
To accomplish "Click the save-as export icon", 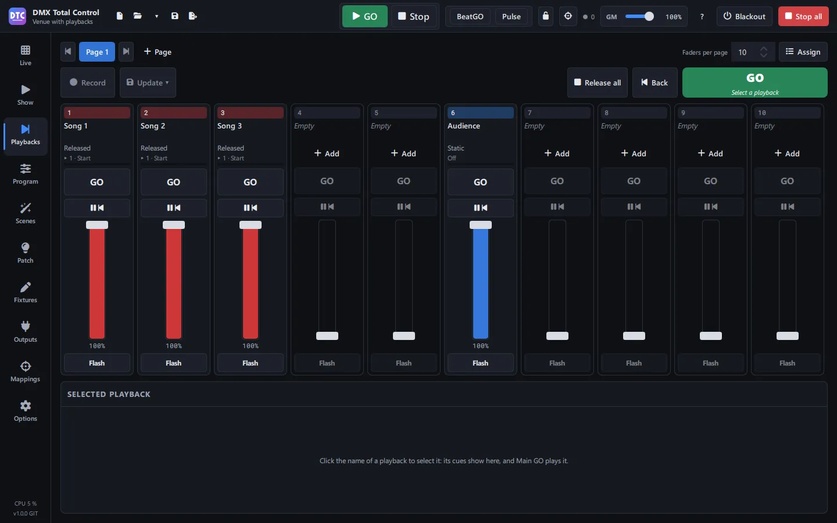I will pos(193,16).
